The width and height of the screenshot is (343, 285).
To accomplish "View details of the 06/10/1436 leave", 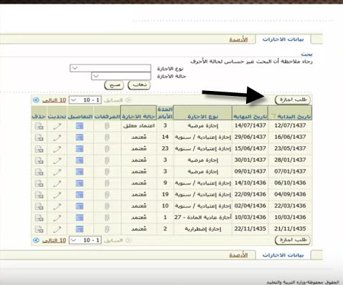I will coord(80,183).
